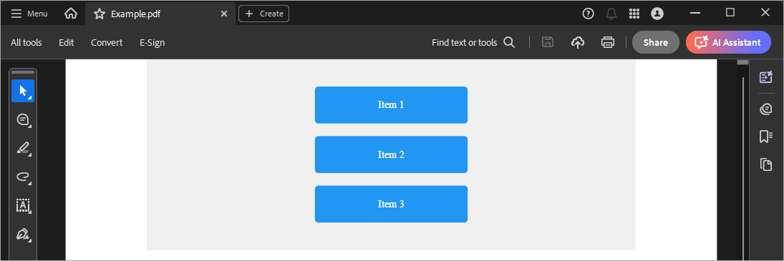The height and width of the screenshot is (261, 784).
Task: Open the fill and sign pen tool
Action: [23, 234]
